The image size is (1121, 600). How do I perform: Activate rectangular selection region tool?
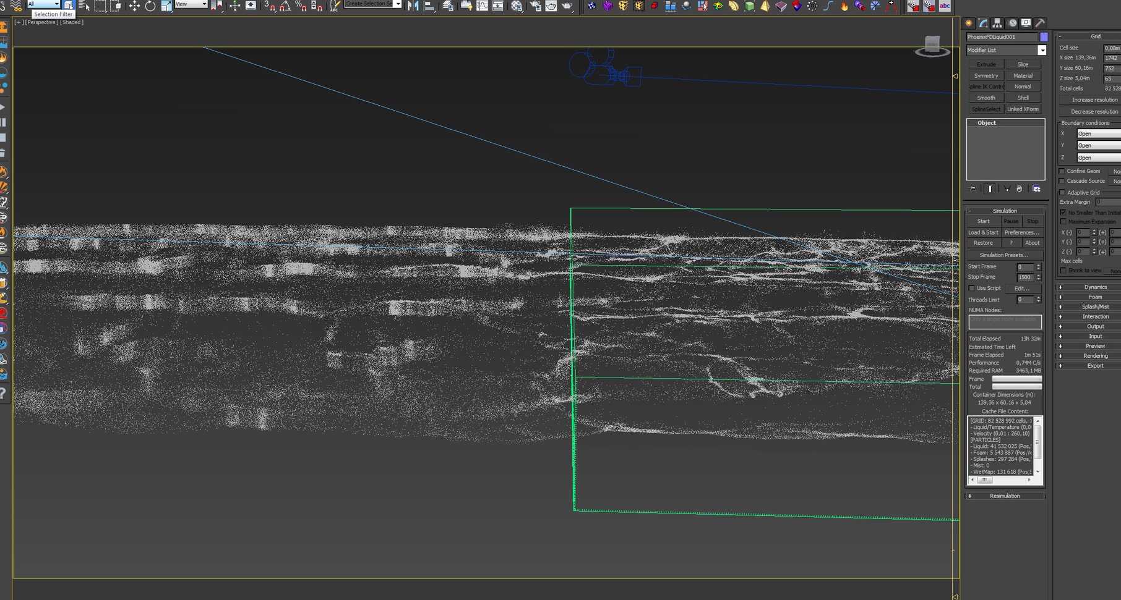(x=100, y=6)
